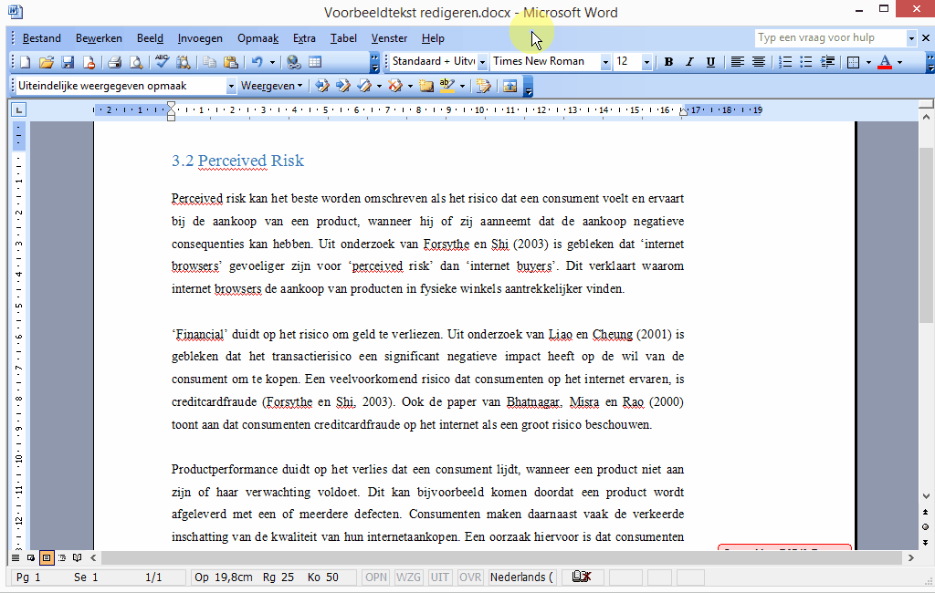Open the style dropdown showing Standaard + Uitv
This screenshot has height=593, width=935.
(482, 62)
